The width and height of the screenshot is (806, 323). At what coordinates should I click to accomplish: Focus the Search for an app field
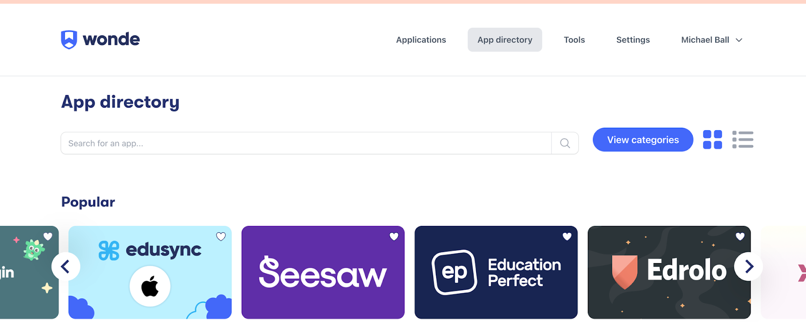pyautogui.click(x=306, y=143)
